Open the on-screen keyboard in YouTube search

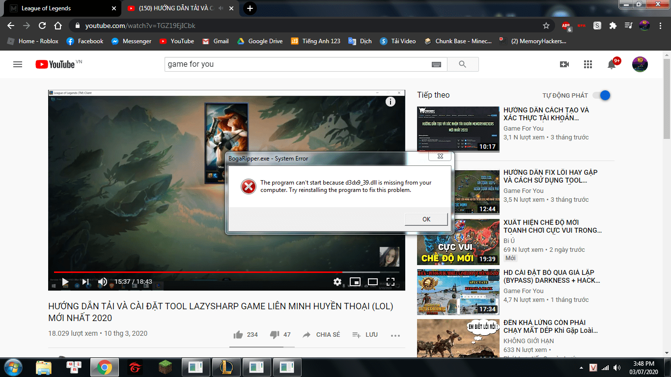(436, 64)
